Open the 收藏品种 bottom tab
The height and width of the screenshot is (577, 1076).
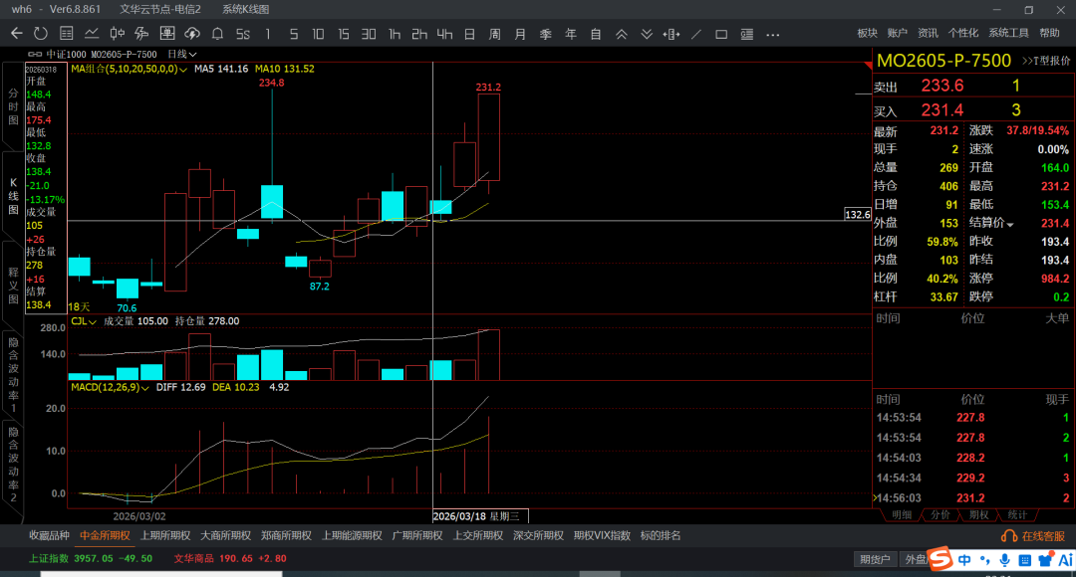click(x=50, y=536)
